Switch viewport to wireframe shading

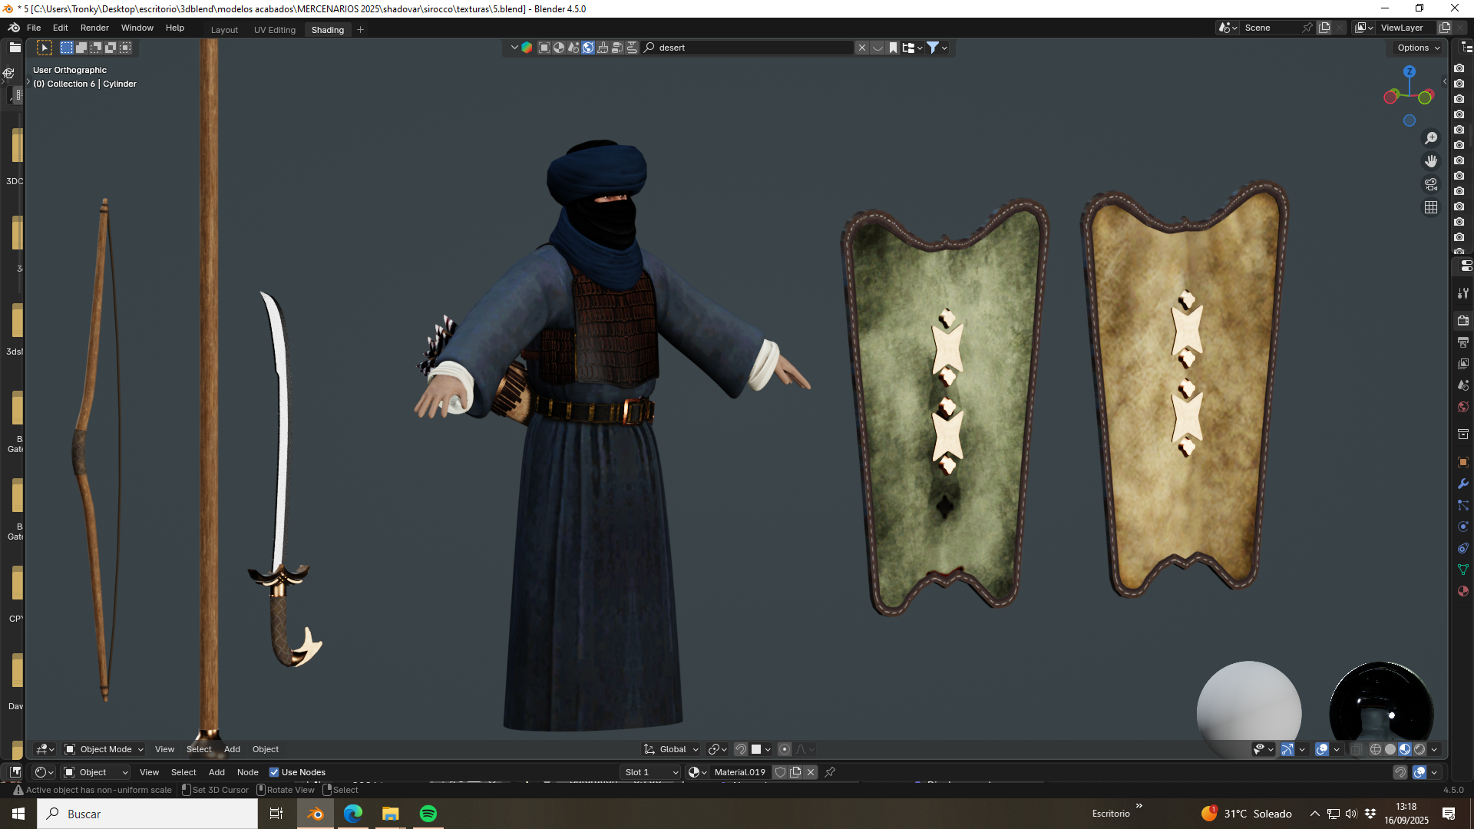(x=1376, y=749)
